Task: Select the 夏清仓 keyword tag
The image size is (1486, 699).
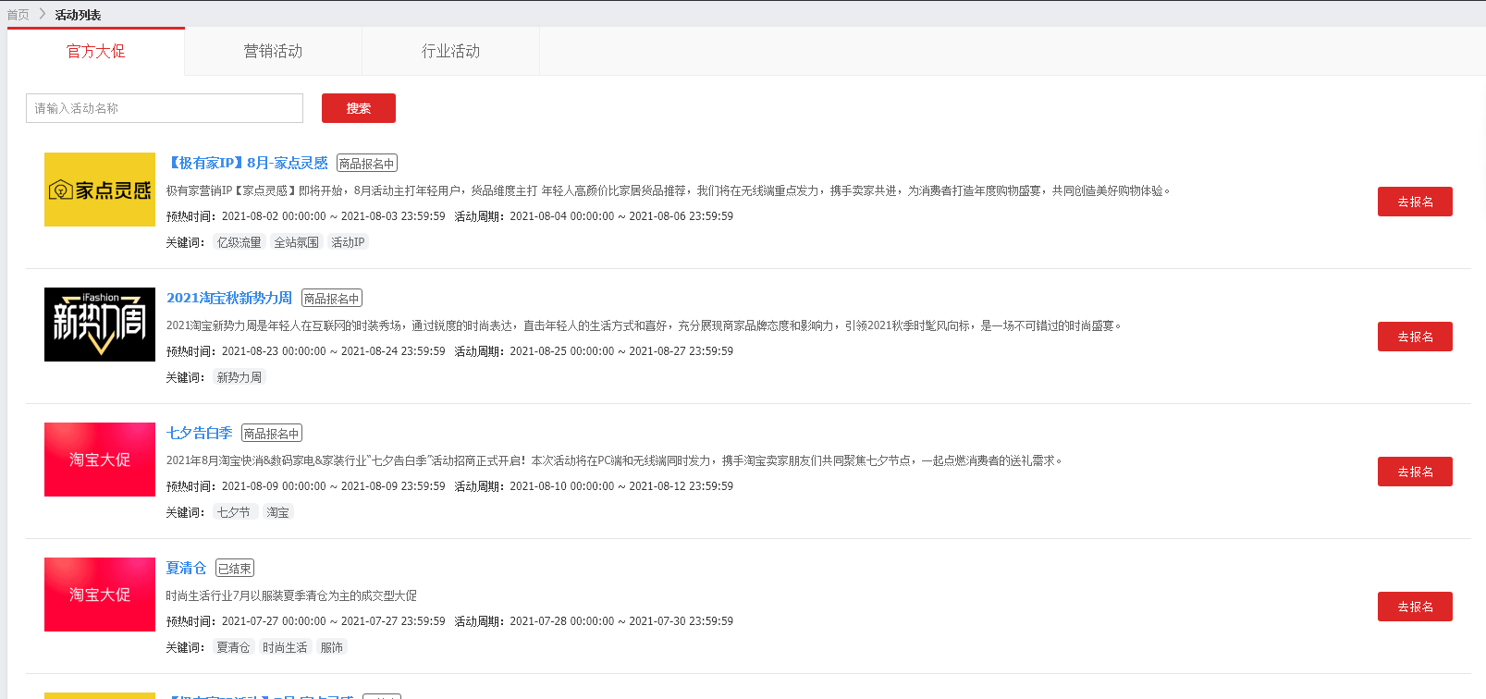Action: tap(233, 647)
